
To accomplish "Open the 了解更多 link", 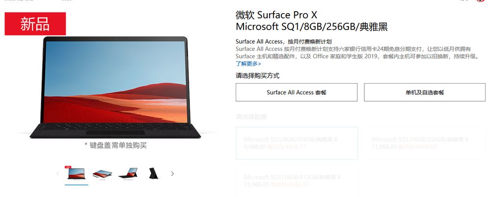I will 248,64.
